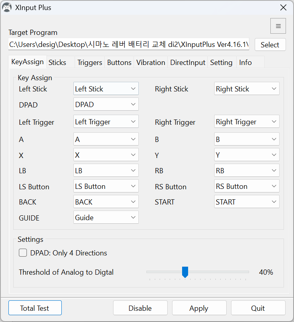The width and height of the screenshot is (294, 322).
Task: Switch to the Sticks tab
Action: pyautogui.click(x=61, y=62)
